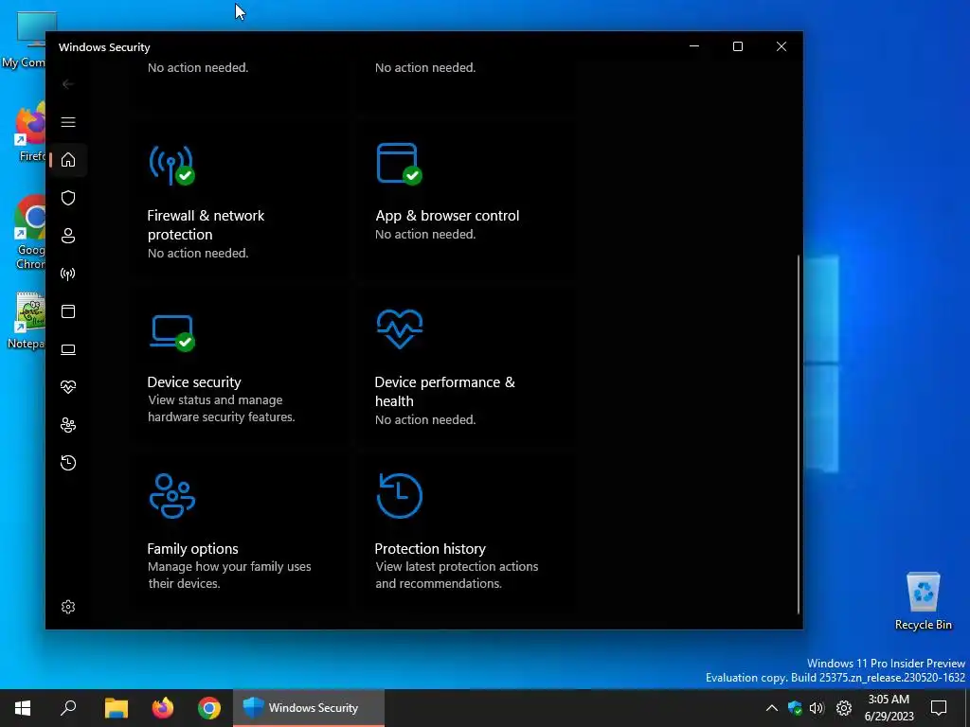
Task: Open Protection history heading
Action: (430, 548)
